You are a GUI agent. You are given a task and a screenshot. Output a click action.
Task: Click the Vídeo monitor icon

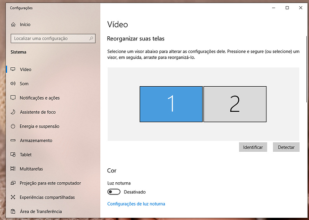coord(13,69)
